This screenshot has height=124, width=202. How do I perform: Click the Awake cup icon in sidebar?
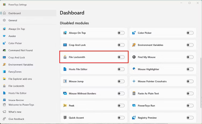[4, 36]
